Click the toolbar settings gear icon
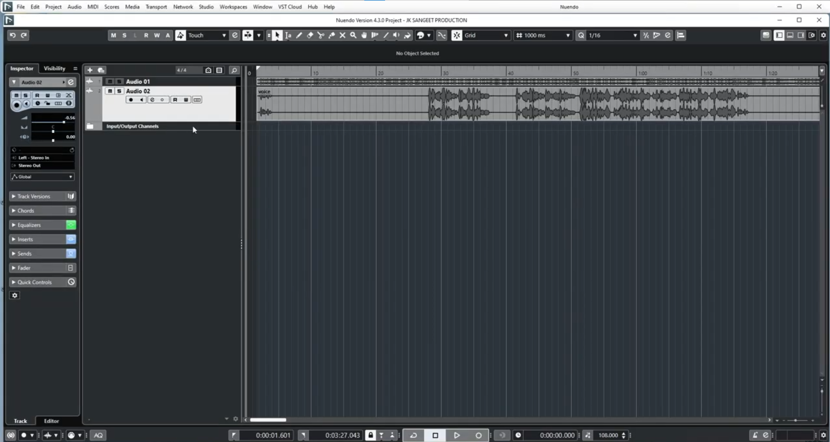Image resolution: width=830 pixels, height=442 pixels. 823,35
